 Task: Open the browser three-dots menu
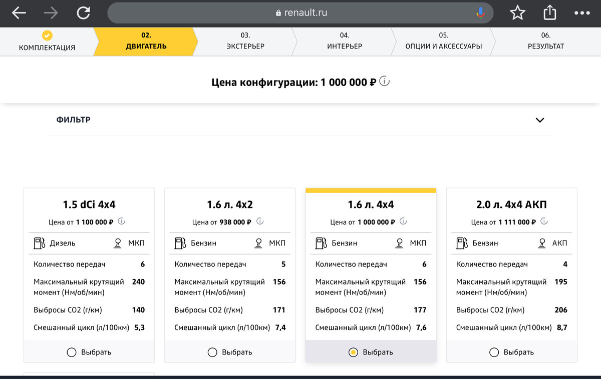582,13
